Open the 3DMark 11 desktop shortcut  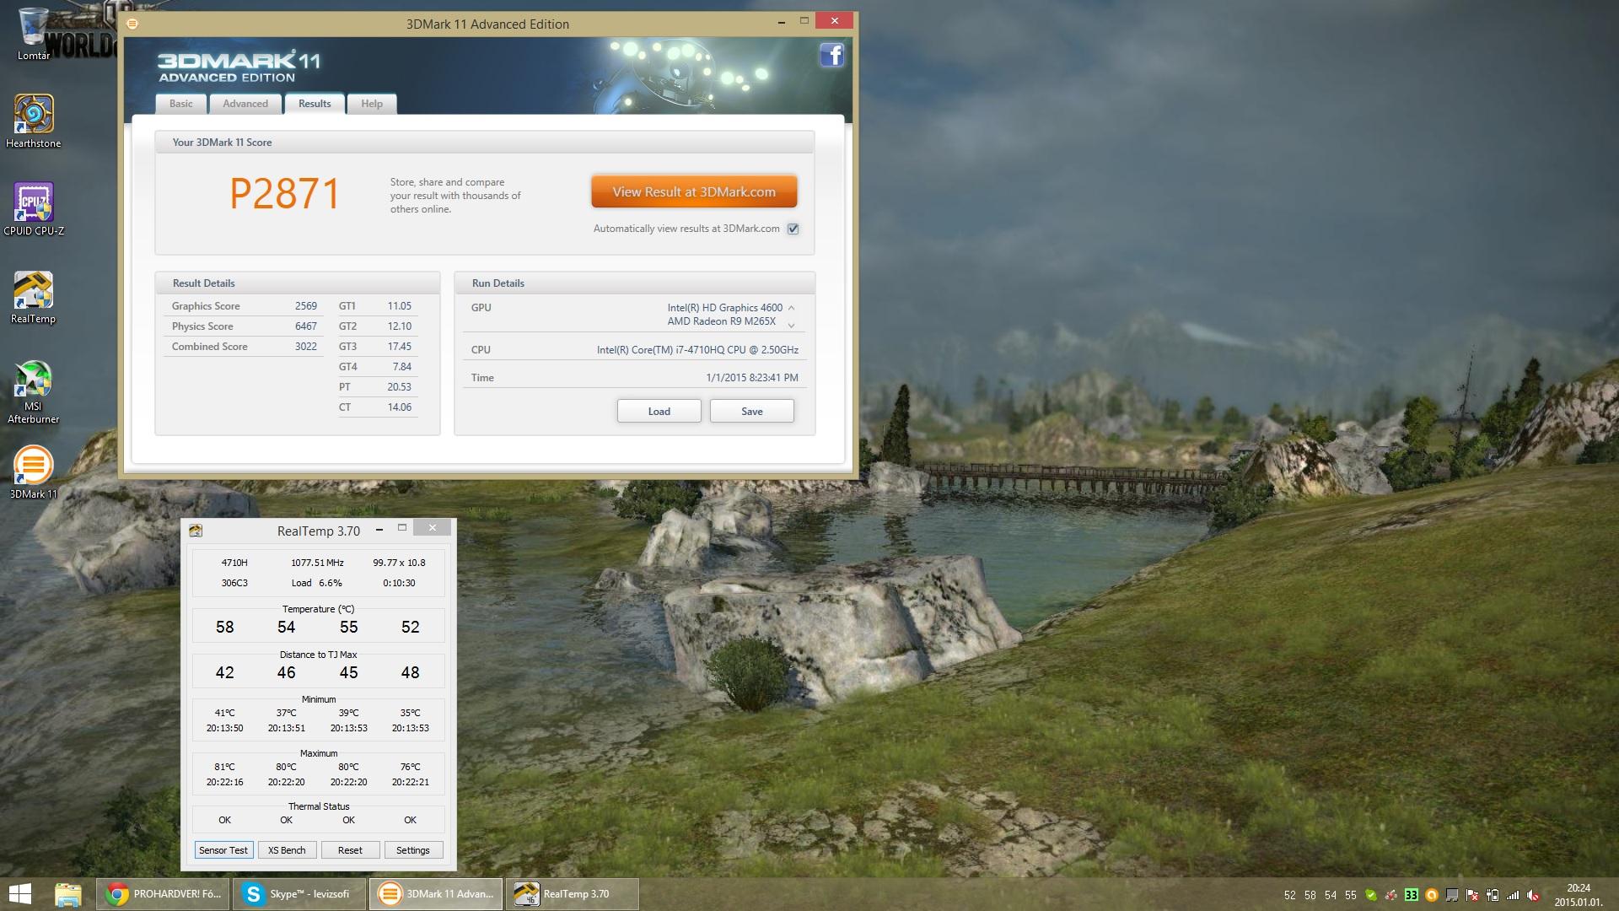pos(34,466)
